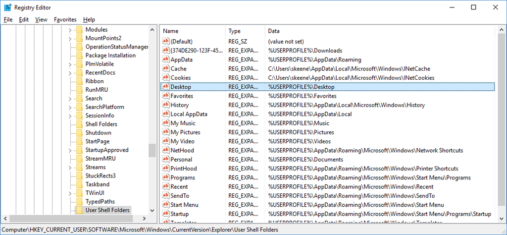The width and height of the screenshot is (507, 235).
Task: Click the tree pane vertical scrollbar thumb
Action: [x=152, y=150]
